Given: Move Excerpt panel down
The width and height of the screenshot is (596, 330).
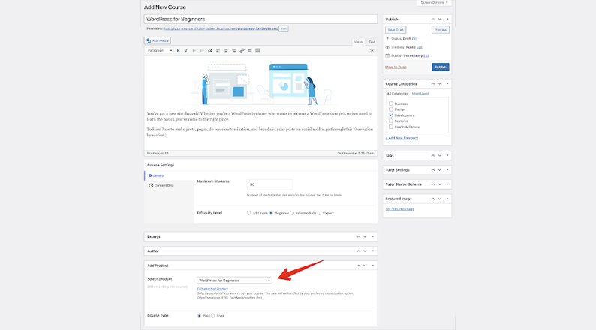Looking at the screenshot, I should pos(366,236).
